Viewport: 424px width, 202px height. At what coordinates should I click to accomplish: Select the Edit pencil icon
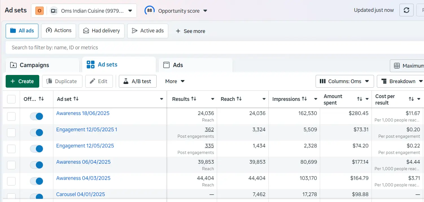pyautogui.click(x=91, y=81)
